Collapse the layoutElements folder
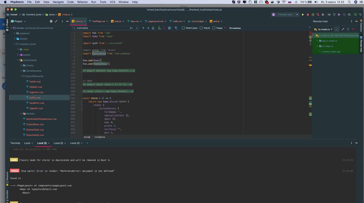Viewport: 364px width, 203px height. (21, 76)
